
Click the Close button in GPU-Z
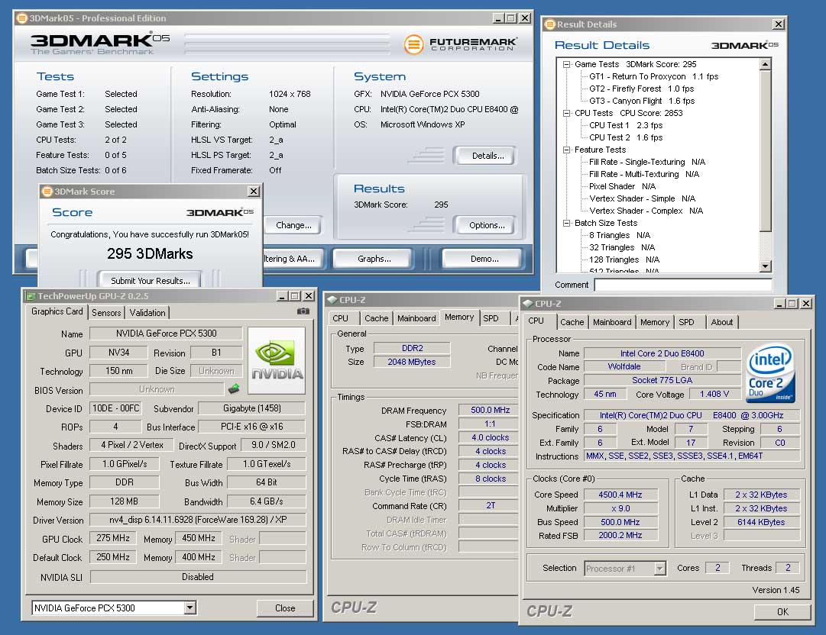click(285, 608)
